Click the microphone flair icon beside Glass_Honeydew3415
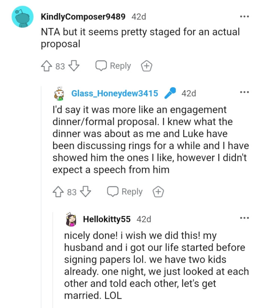Screen dimensions: 262x308 click(171, 93)
